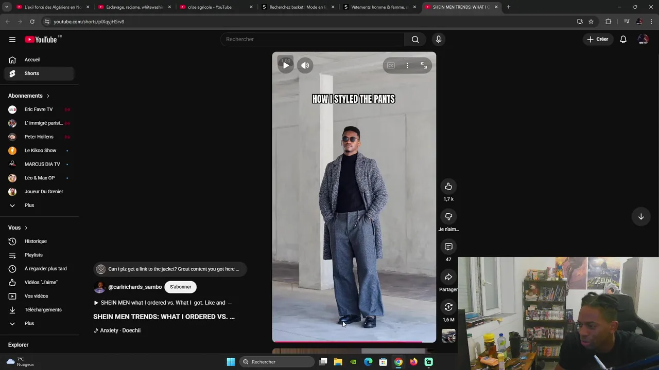
Task: Open the Créer button
Action: tap(598, 39)
